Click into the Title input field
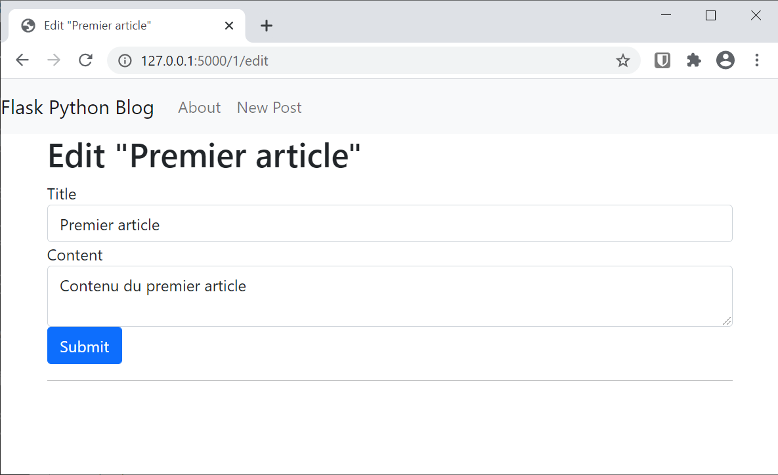Image resolution: width=778 pixels, height=475 pixels. (x=389, y=224)
